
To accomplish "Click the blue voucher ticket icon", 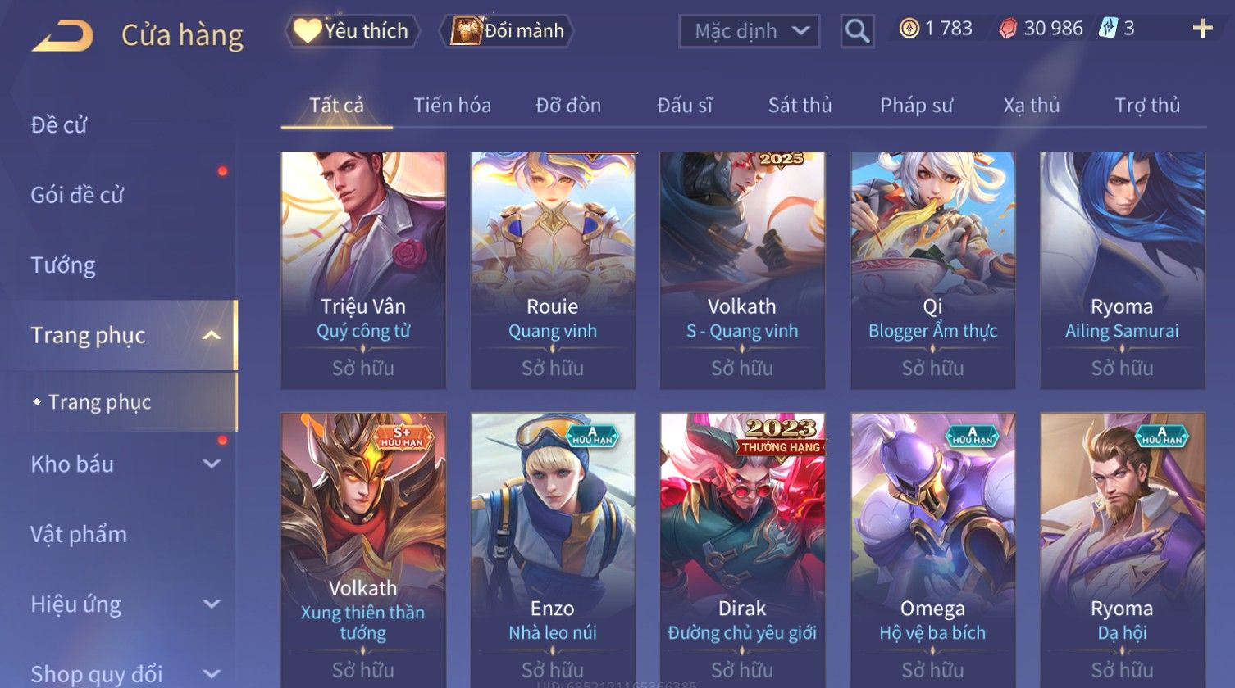I will pos(1108,29).
